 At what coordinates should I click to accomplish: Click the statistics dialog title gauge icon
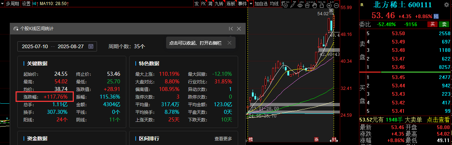pyautogui.click(x=16, y=29)
